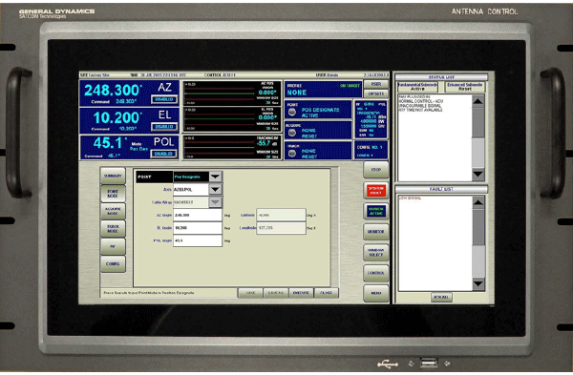Click the round TRACK mode indicator button
This screenshot has width=573, height=375.
coord(291,154)
